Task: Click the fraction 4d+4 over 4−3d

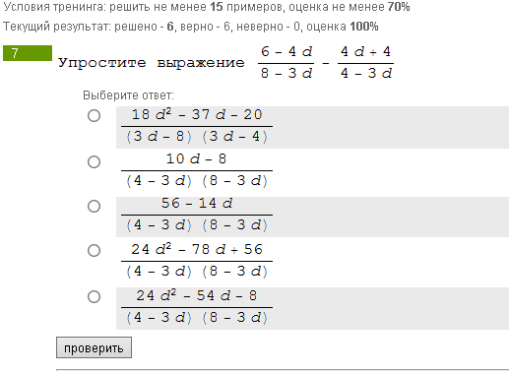Action: point(366,62)
